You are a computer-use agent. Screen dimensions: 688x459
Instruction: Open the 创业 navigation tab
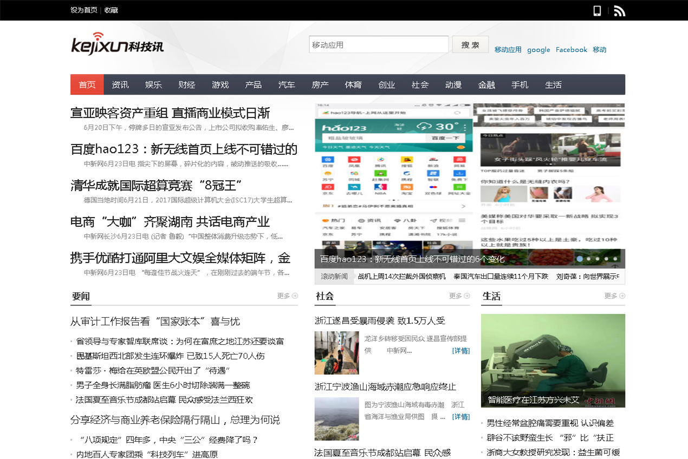pos(387,84)
